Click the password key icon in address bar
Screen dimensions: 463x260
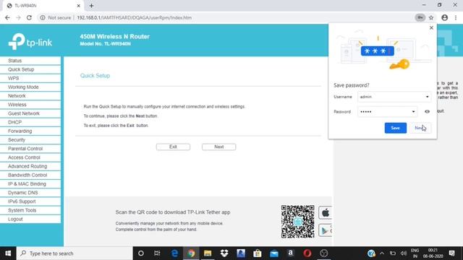420,17
